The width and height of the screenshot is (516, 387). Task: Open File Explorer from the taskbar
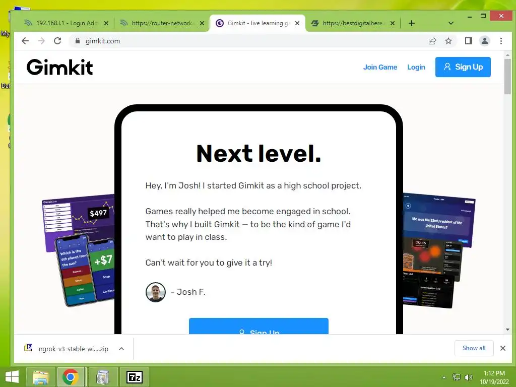(x=41, y=377)
